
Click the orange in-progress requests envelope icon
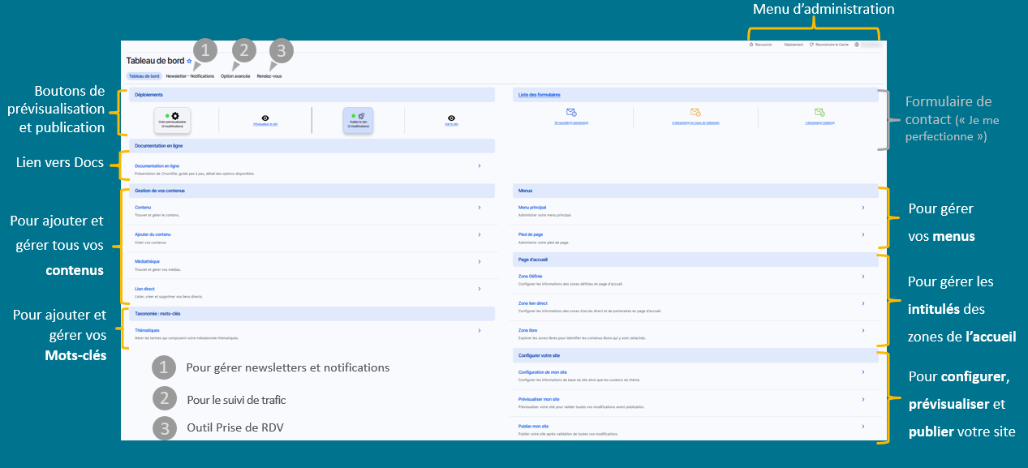coord(695,113)
